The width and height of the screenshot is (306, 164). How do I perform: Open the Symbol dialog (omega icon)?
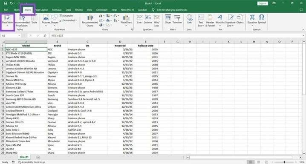[262, 20]
